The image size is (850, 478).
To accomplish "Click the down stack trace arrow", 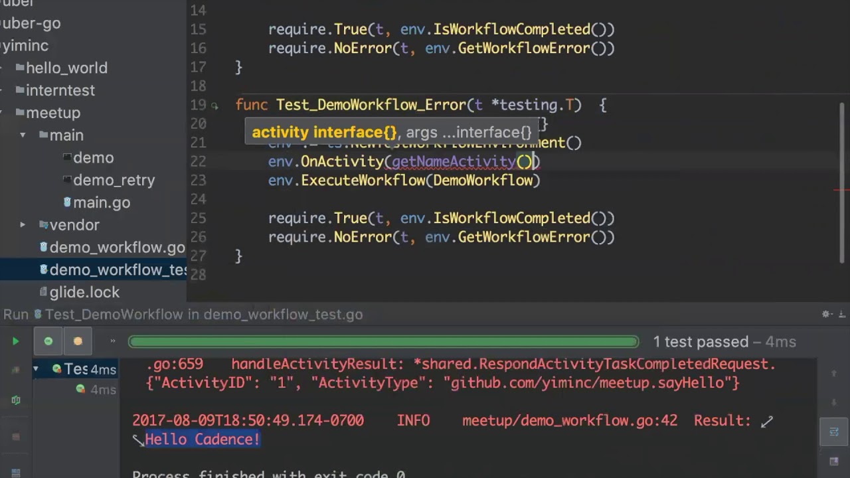I will (x=834, y=402).
